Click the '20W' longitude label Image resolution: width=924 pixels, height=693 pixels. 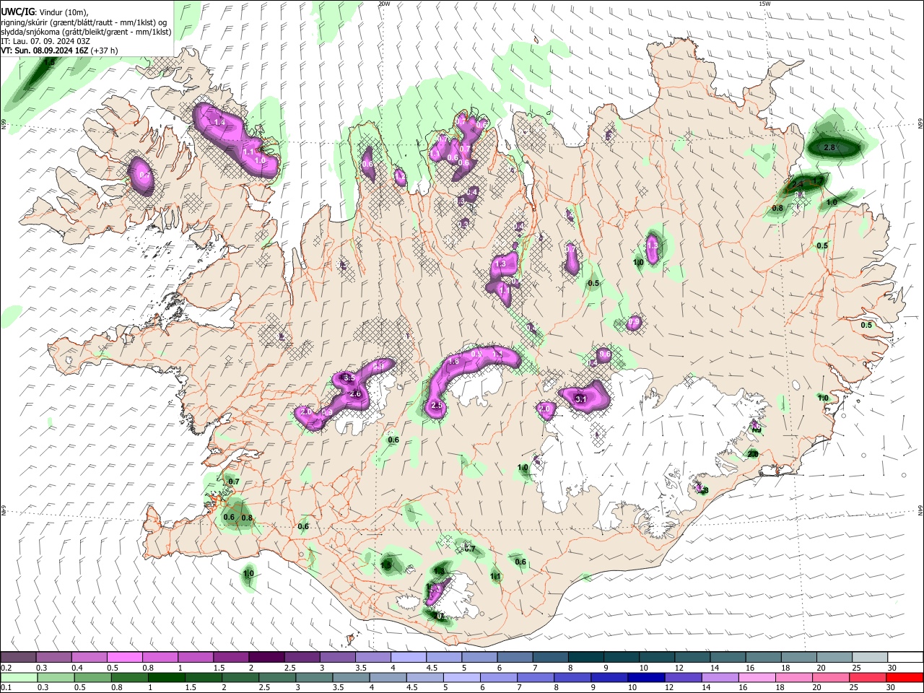[384, 4]
